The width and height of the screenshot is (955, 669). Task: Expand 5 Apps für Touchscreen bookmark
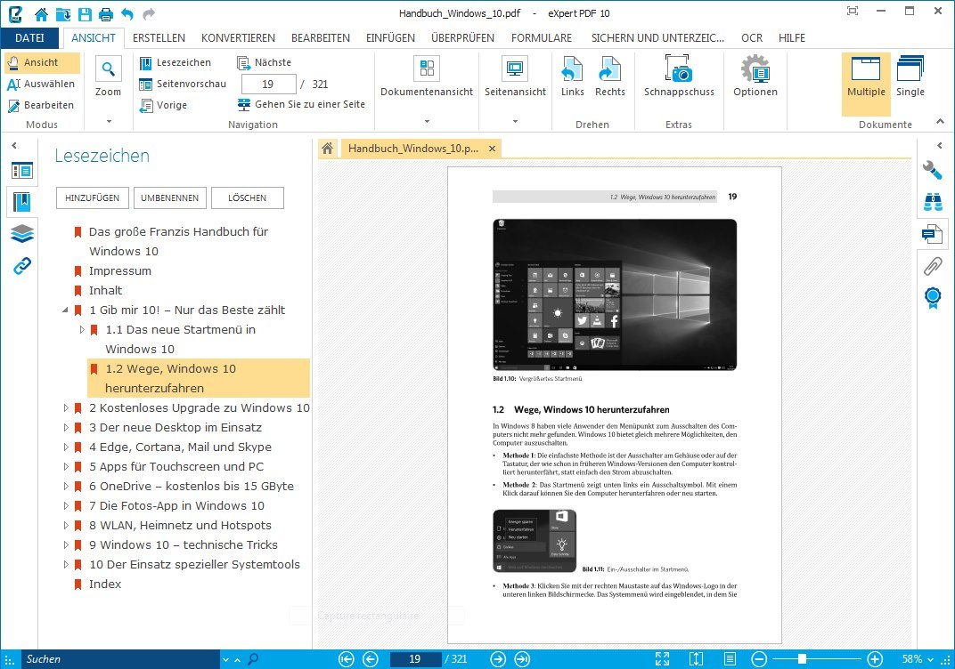66,466
